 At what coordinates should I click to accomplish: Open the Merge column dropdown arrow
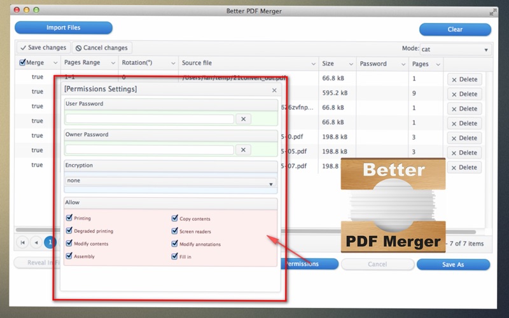(x=55, y=63)
